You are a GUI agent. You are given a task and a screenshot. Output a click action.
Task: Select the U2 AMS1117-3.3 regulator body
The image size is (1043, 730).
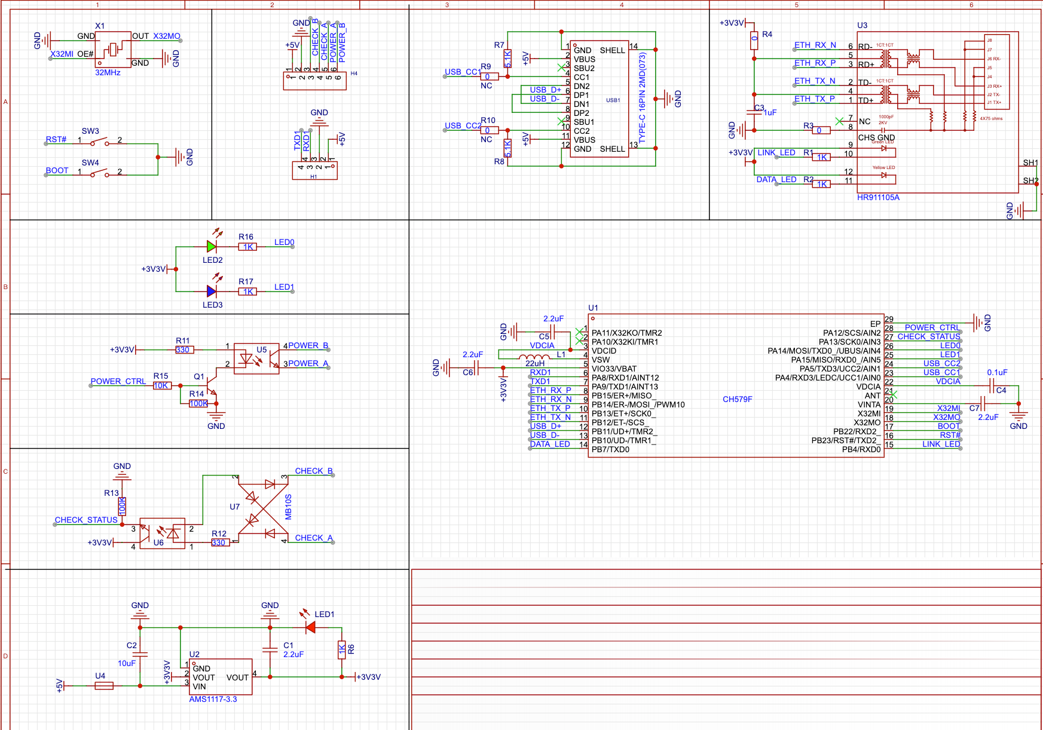(221, 677)
